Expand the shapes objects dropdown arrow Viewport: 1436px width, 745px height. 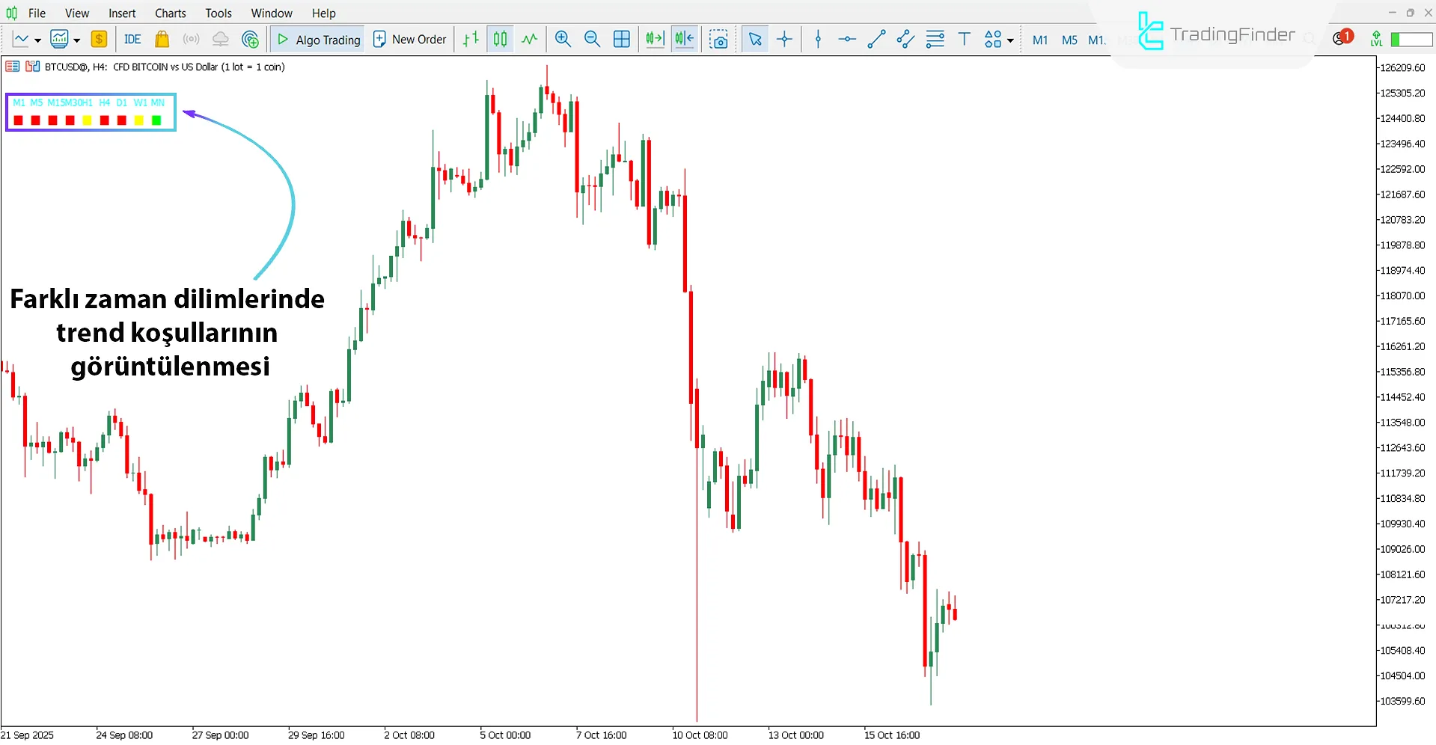click(1010, 40)
